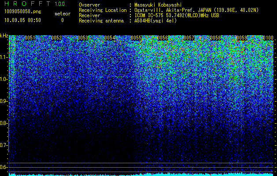Click the 0059 time marker
Viewport: 277px width, 176px height.
[242, 38]
